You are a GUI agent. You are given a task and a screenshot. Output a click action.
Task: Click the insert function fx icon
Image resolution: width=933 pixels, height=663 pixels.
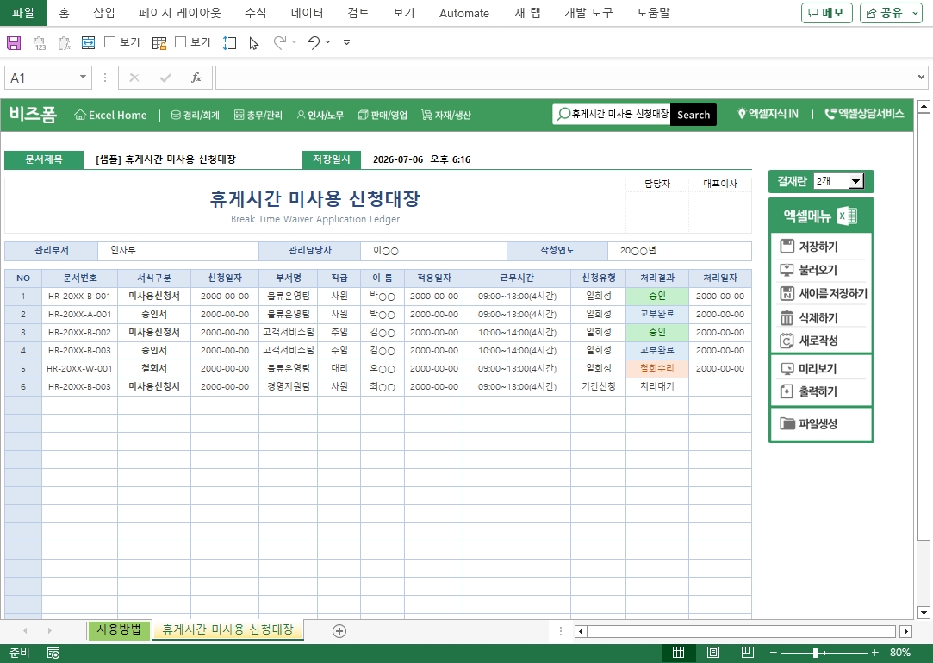coord(196,78)
